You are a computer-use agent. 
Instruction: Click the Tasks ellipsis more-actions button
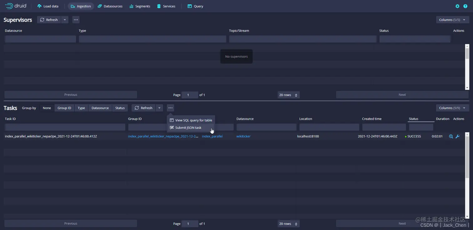[x=170, y=108]
